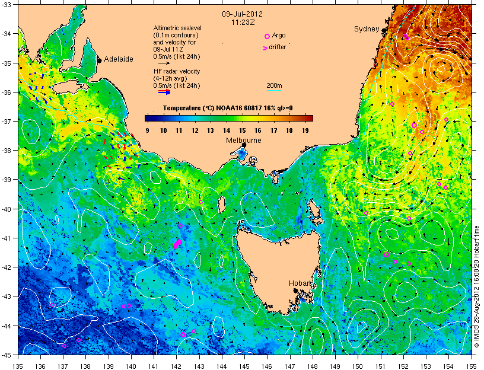Click the Temperature NOAA16 color bar title
The height and width of the screenshot is (370, 484).
click(228, 108)
